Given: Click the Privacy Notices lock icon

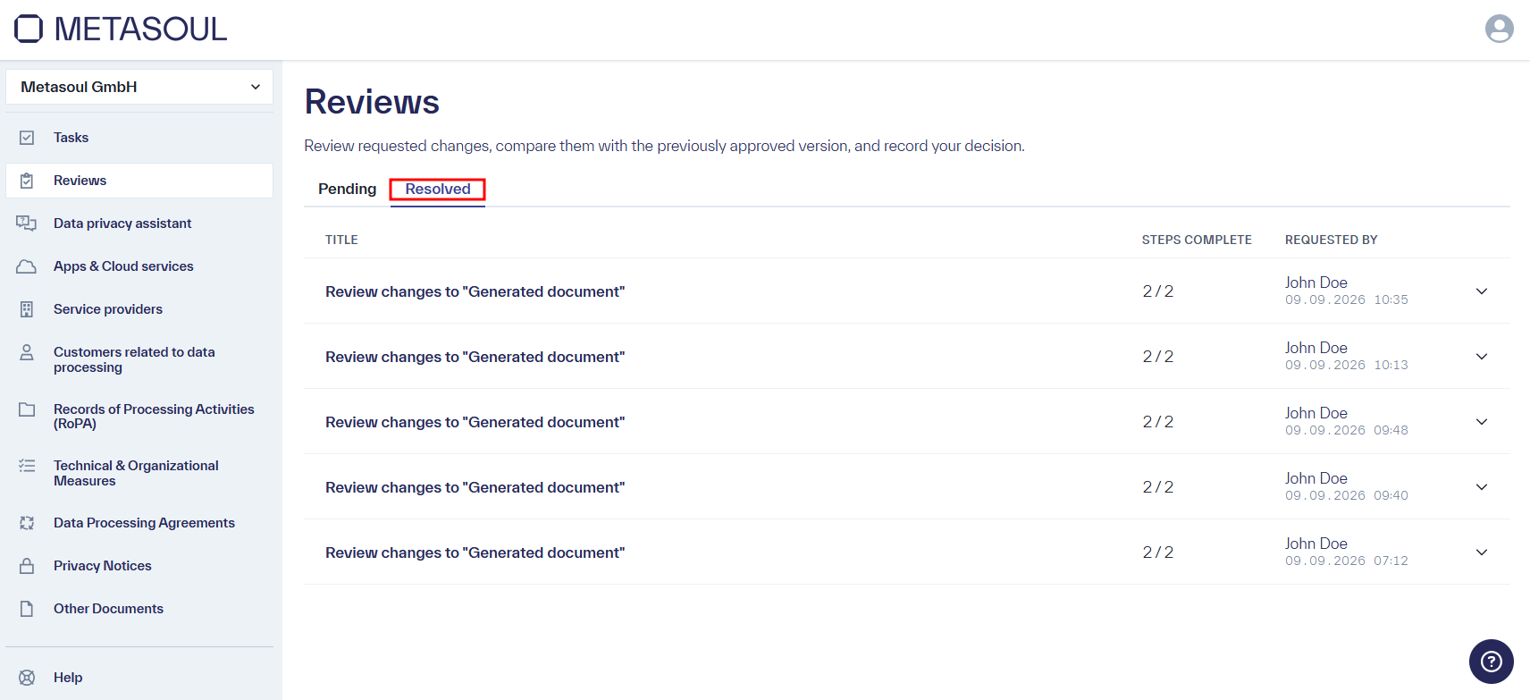Looking at the screenshot, I should 27,566.
